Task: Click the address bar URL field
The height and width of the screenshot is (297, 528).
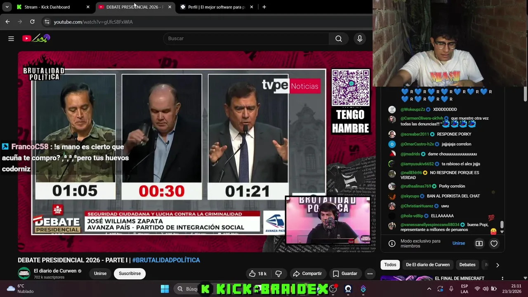Action: [206, 21]
